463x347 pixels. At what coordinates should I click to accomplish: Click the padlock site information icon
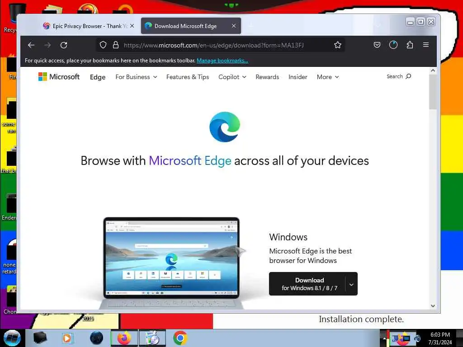pyautogui.click(x=116, y=45)
